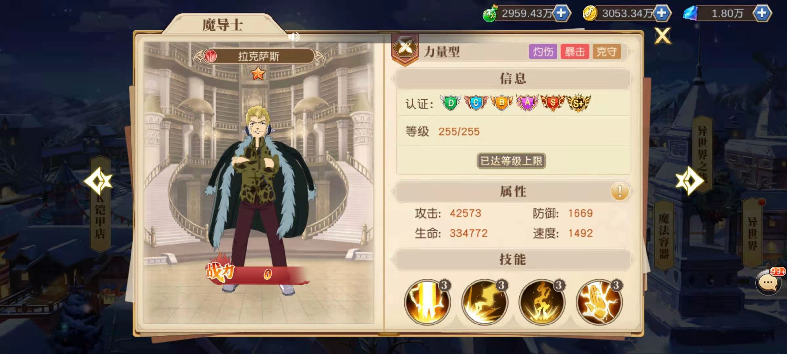The width and height of the screenshot is (787, 354).
Task: Select the first lightning pillar skill
Action: (427, 302)
